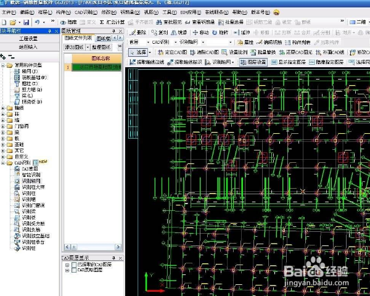Open the 添加图纸 dropdown arrow
Viewport: 370px width, 296px height.
pyautogui.click(x=88, y=47)
